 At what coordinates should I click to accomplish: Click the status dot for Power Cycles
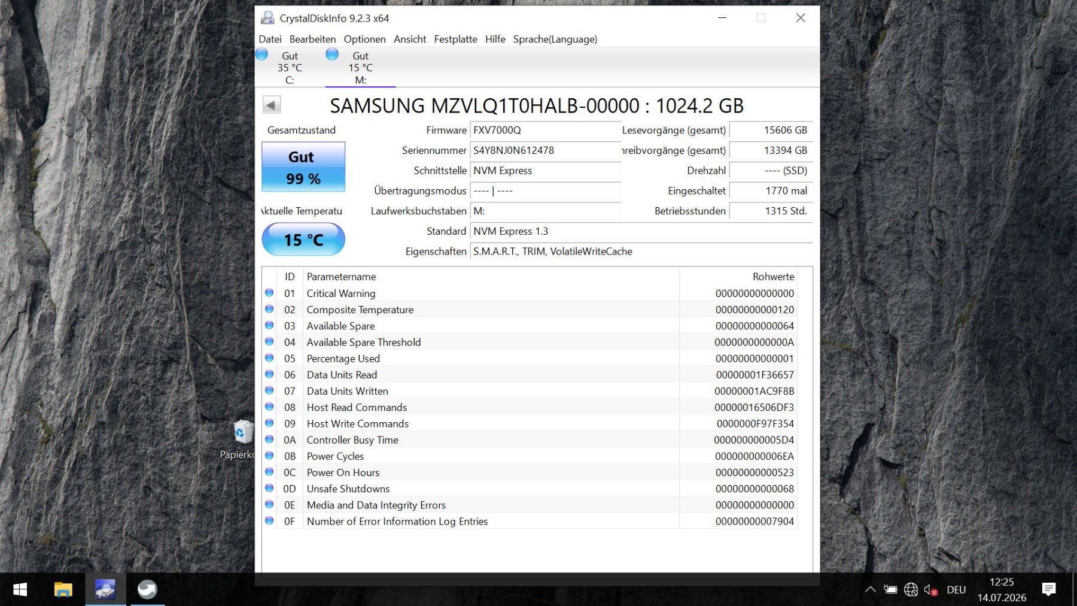269,456
